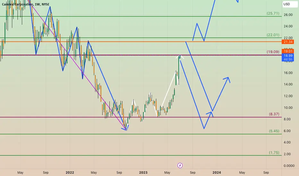This screenshot has height=176, width=299.
Task: Click the 16.00 price axis tick
Action: (x=288, y=73)
